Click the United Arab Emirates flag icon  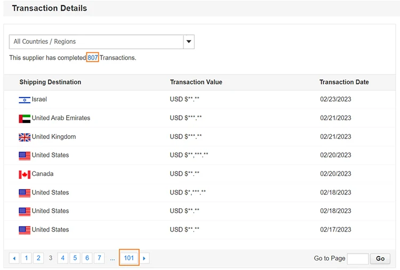click(25, 118)
